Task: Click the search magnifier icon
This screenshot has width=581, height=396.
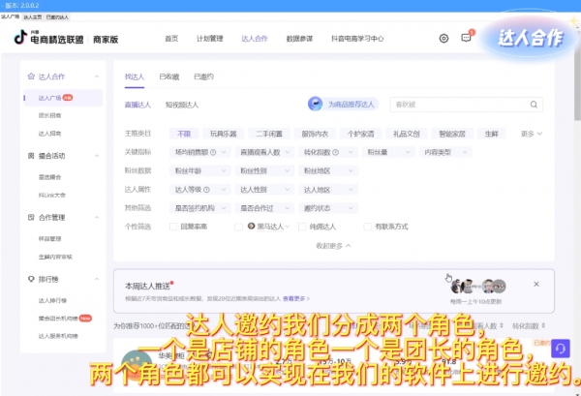Action: point(534,105)
